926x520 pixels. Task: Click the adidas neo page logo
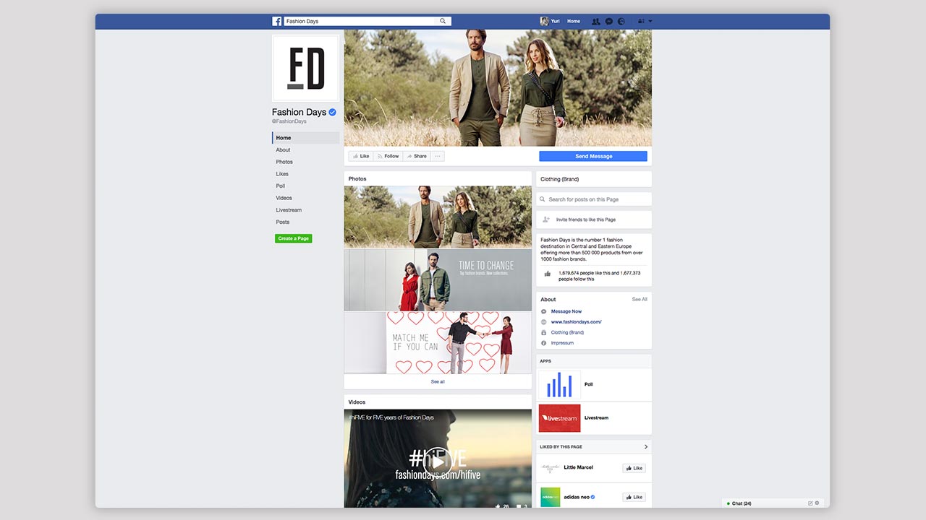551,497
